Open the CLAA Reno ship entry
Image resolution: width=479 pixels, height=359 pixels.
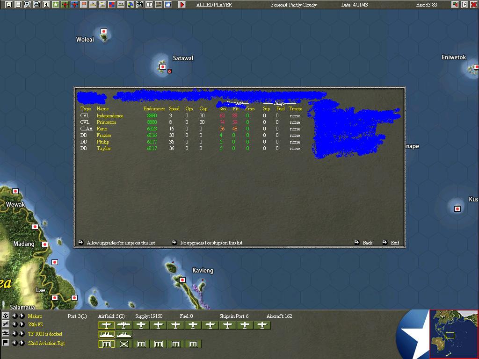pyautogui.click(x=102, y=129)
